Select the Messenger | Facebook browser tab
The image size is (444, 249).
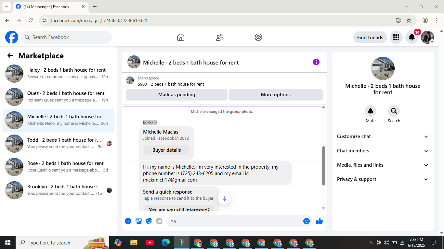(50, 6)
